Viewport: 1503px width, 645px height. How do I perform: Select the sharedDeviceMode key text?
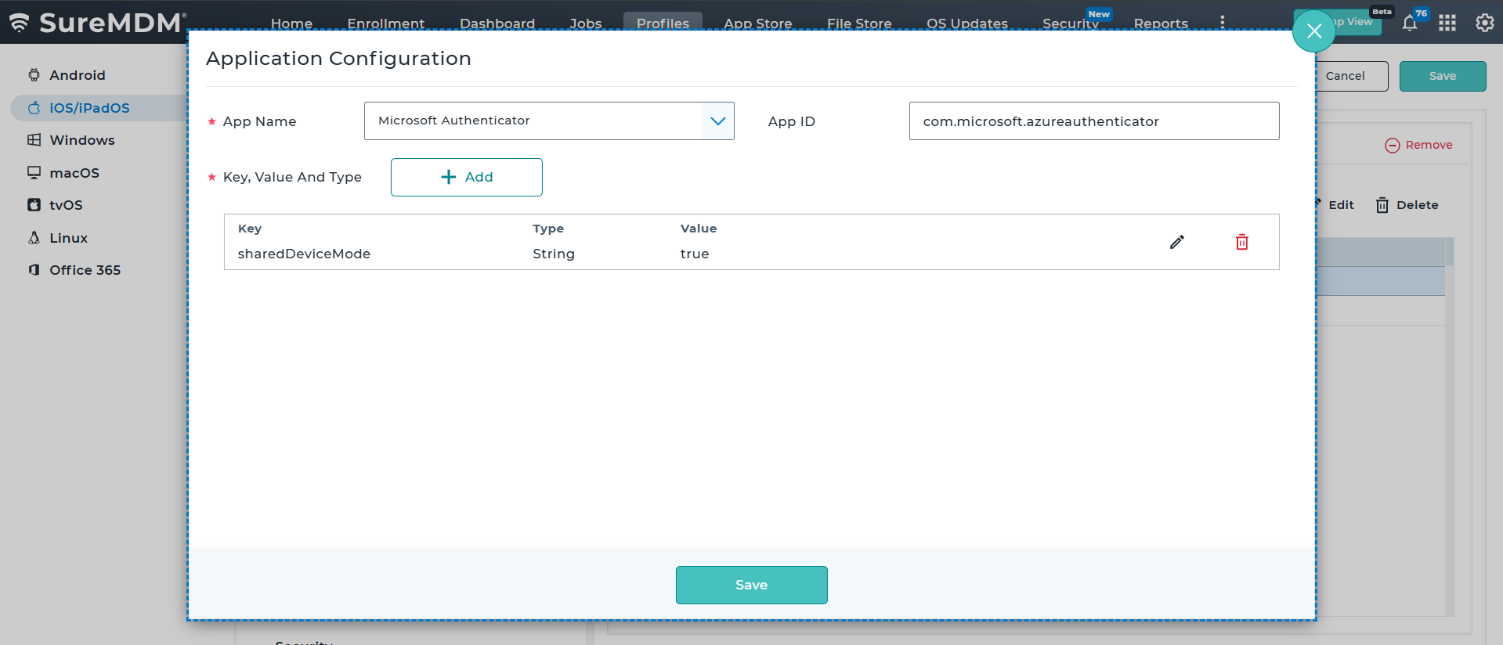click(x=304, y=254)
